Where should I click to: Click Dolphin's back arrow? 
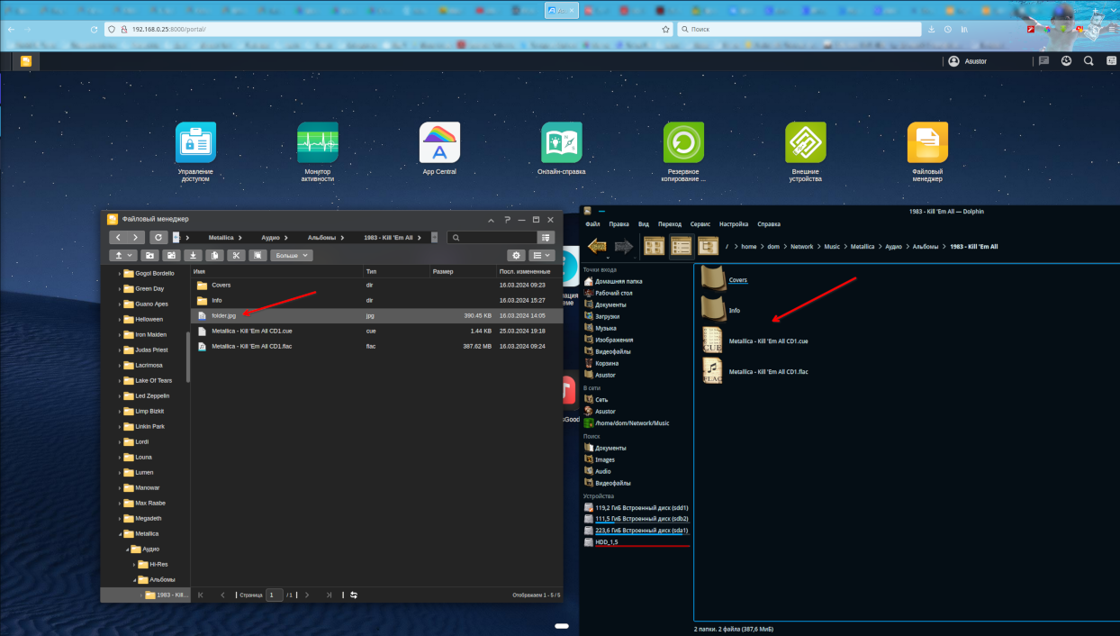pyautogui.click(x=598, y=246)
